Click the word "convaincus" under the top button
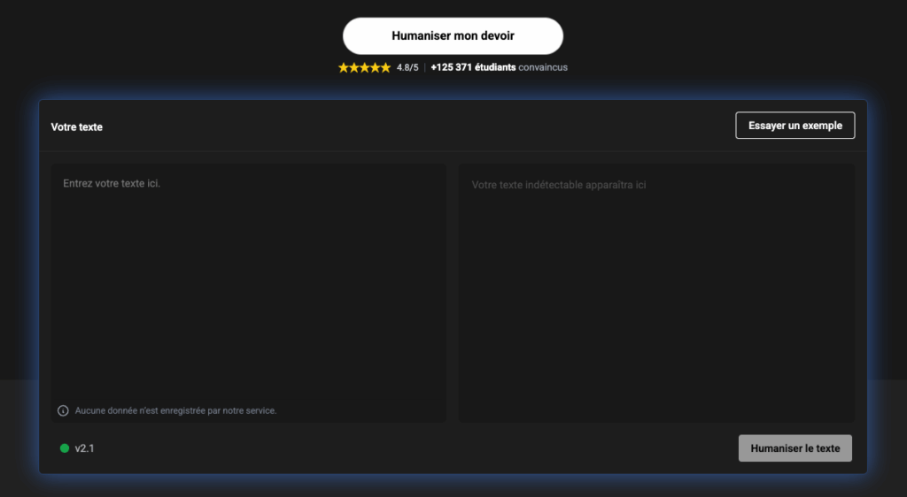Screen dimensions: 907x497 [x=543, y=68]
